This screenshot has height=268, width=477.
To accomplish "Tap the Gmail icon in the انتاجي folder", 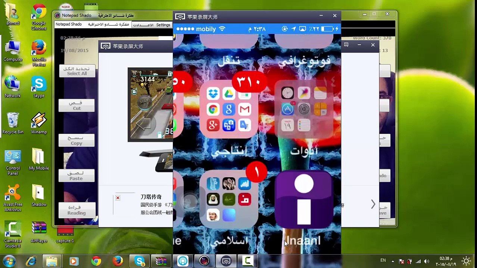I will [244, 109].
